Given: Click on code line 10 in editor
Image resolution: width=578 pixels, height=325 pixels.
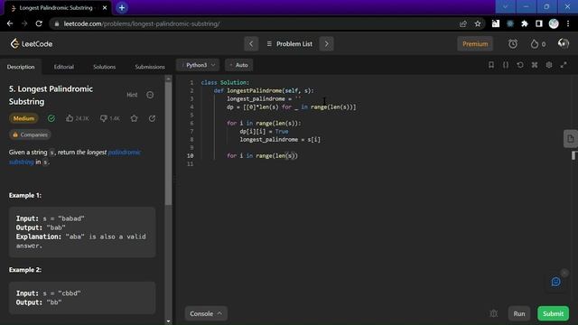Looking at the screenshot, I should pos(263,156).
